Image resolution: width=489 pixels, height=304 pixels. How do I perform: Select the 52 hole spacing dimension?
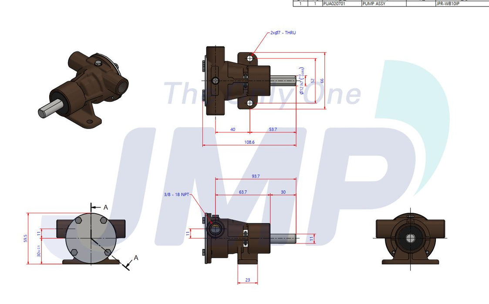tap(313, 81)
